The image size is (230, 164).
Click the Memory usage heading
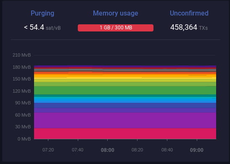(x=116, y=13)
